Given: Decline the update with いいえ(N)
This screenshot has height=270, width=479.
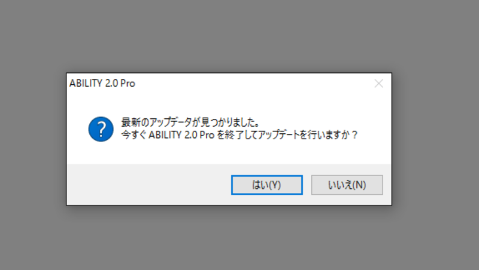Looking at the screenshot, I should coord(347,185).
